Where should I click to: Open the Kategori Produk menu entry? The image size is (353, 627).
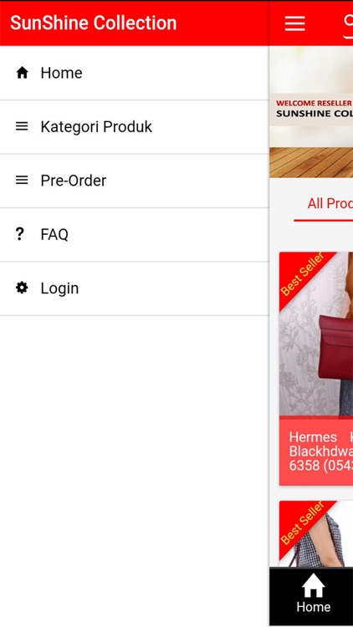point(134,127)
